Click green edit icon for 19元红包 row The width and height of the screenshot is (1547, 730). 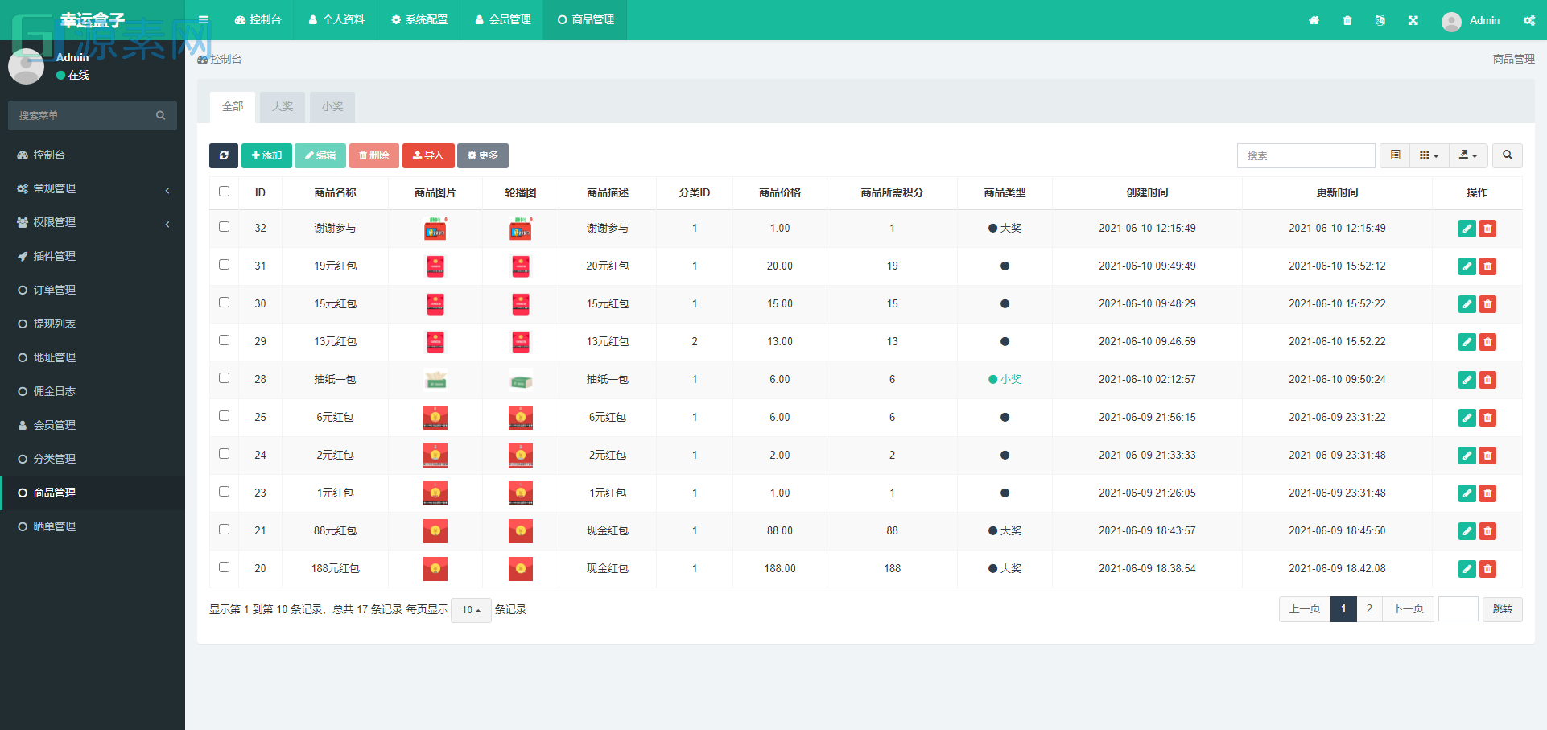click(x=1467, y=266)
